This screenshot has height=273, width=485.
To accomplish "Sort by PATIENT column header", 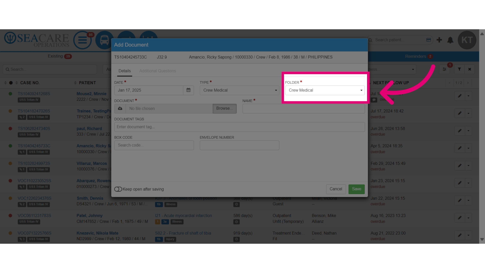I will pos(87,83).
